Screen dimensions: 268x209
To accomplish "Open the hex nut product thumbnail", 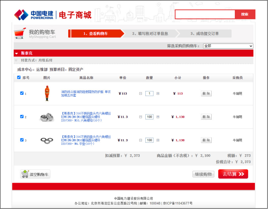I will pyautogui.click(x=47, y=117).
